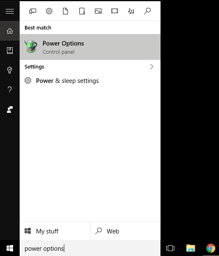Open File Explorer from the taskbar
Screen dimensions: 219x256
190,248
